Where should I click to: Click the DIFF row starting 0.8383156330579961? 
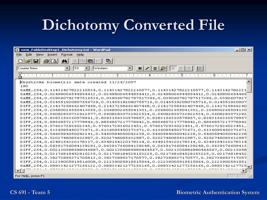point(133,118)
